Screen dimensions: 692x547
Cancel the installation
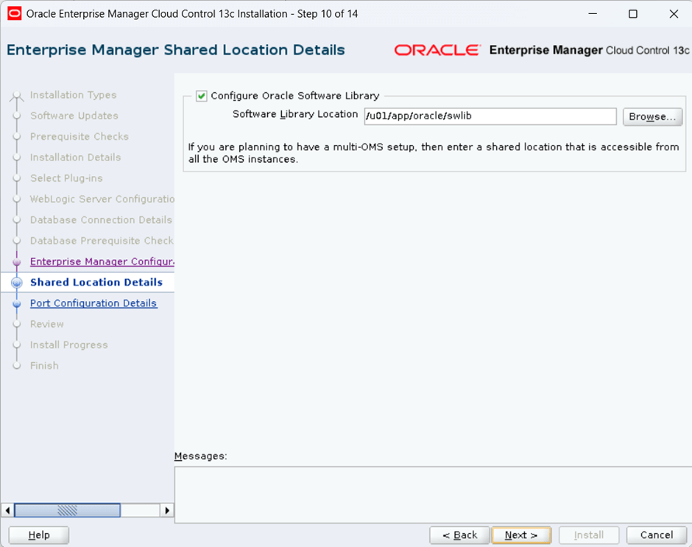coord(657,535)
